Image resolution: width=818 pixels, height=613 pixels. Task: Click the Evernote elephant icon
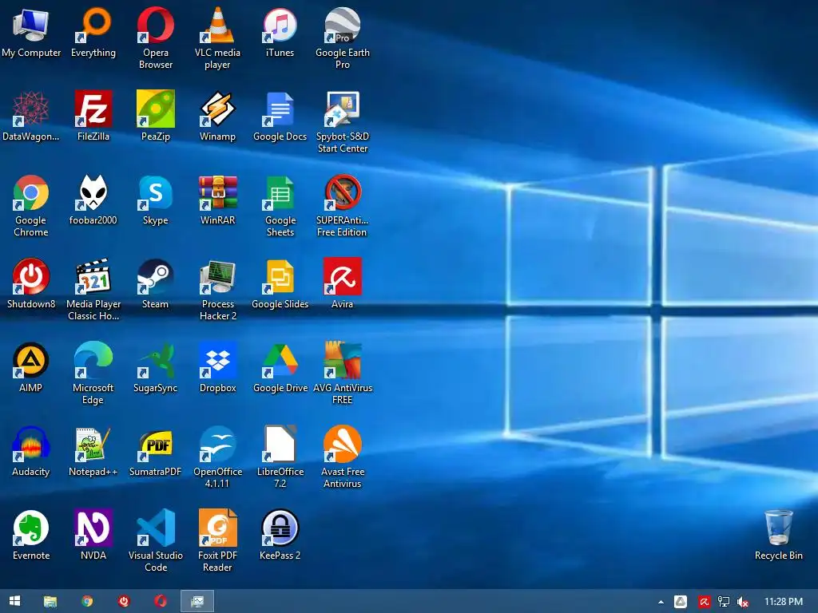coord(31,535)
